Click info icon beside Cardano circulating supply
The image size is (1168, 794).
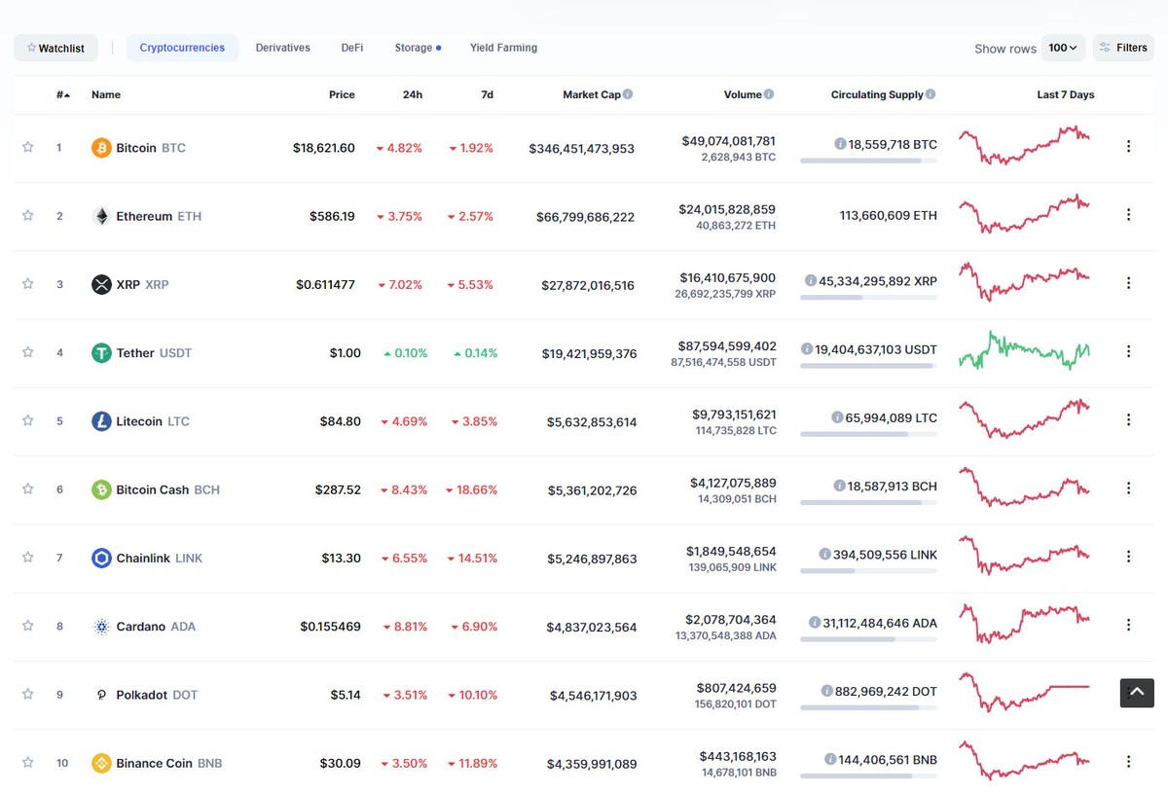pyautogui.click(x=814, y=622)
